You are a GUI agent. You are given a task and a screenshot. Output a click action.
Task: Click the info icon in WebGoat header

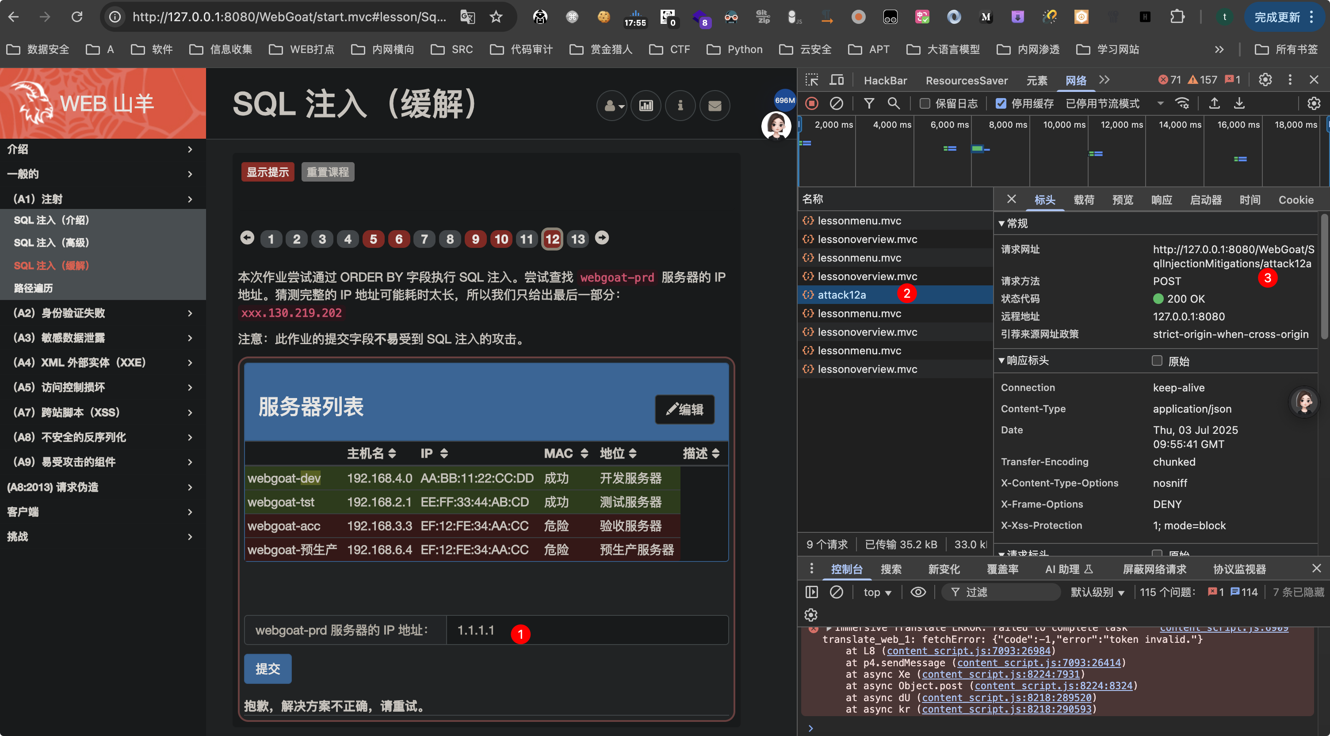[x=680, y=106]
